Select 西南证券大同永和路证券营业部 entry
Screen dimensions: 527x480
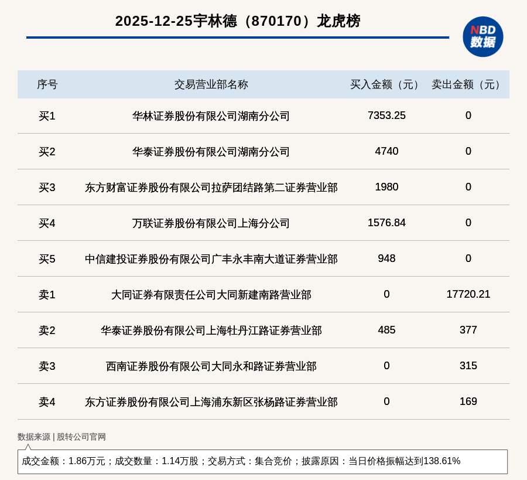pos(211,366)
